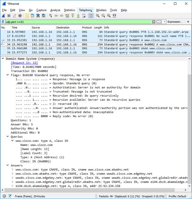Open the Wireless menu
The height and width of the screenshot is (199, 192).
click(101, 10)
